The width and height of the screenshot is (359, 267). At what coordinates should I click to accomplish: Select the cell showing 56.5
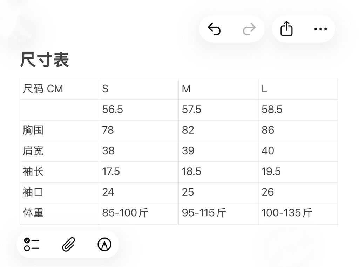(x=113, y=110)
